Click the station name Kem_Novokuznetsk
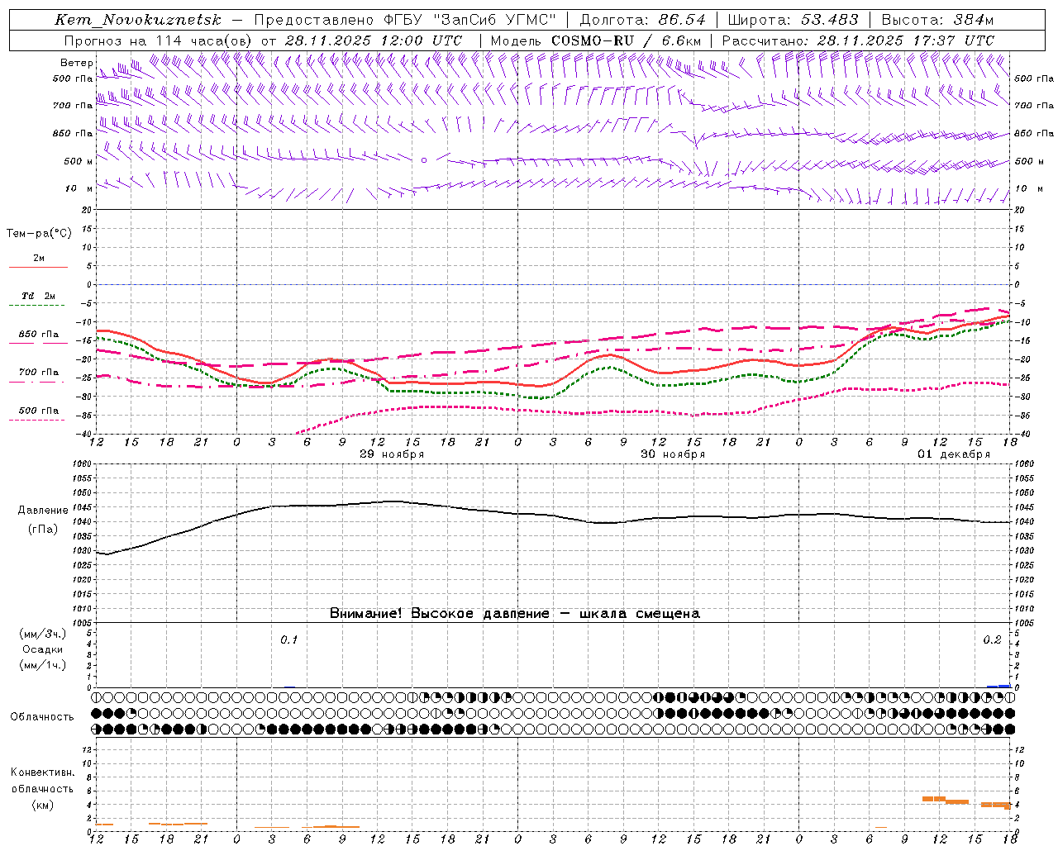1058x846 pixels. pyautogui.click(x=138, y=20)
